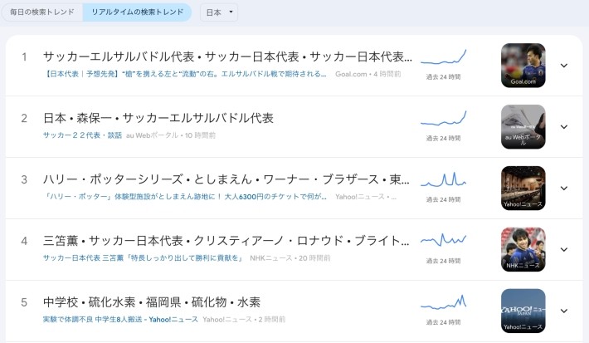Click trend 5 title 中学校・硫化水素
This screenshot has width=589, height=343.
[x=152, y=302]
